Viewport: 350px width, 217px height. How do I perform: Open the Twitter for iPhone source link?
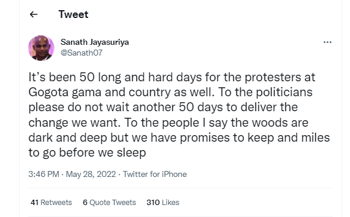155,174
